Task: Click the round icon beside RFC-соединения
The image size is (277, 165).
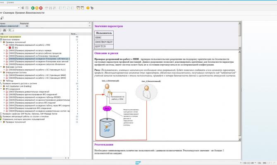Action: tap(4, 89)
